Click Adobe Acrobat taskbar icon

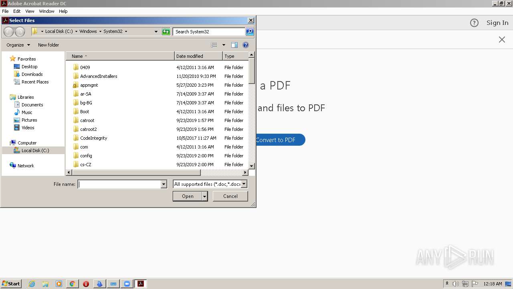tap(140, 284)
